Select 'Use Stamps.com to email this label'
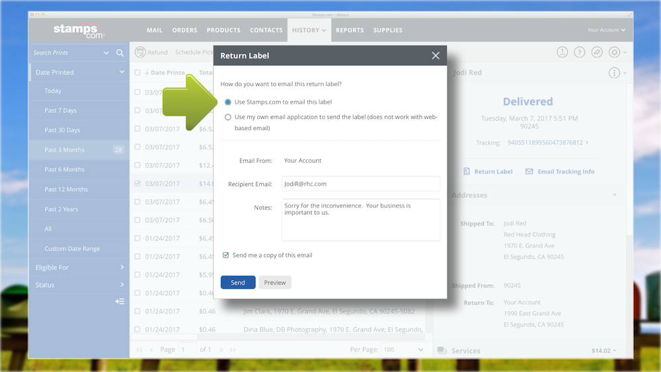661x372 pixels. [228, 102]
